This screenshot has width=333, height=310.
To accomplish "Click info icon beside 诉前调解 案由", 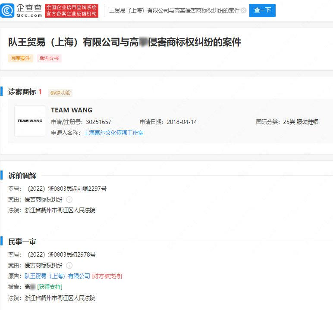I will (69, 200).
